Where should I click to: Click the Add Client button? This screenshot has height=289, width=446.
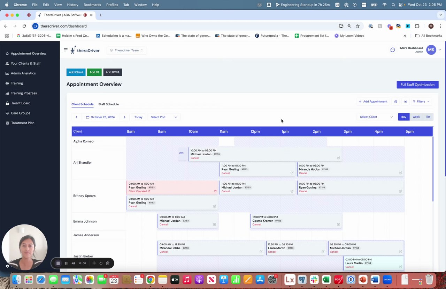tap(76, 72)
